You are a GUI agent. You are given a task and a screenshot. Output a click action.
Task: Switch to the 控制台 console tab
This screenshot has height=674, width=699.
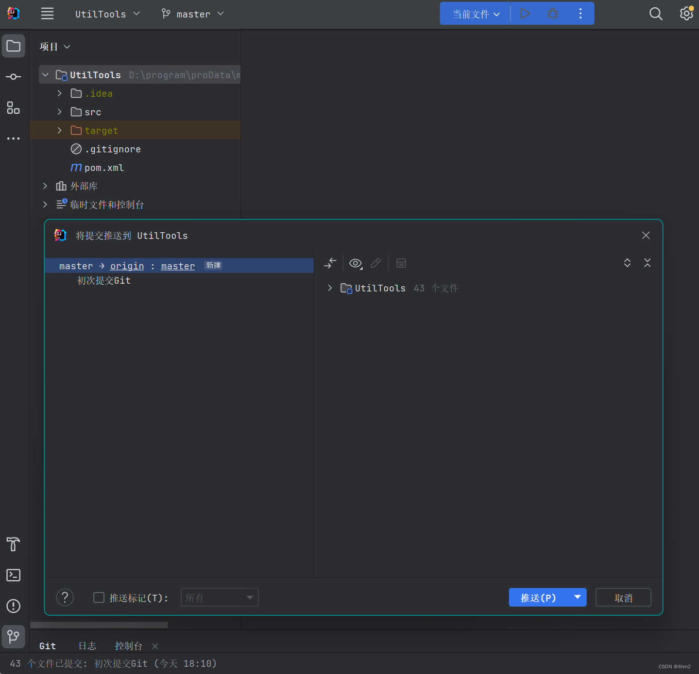(x=129, y=646)
